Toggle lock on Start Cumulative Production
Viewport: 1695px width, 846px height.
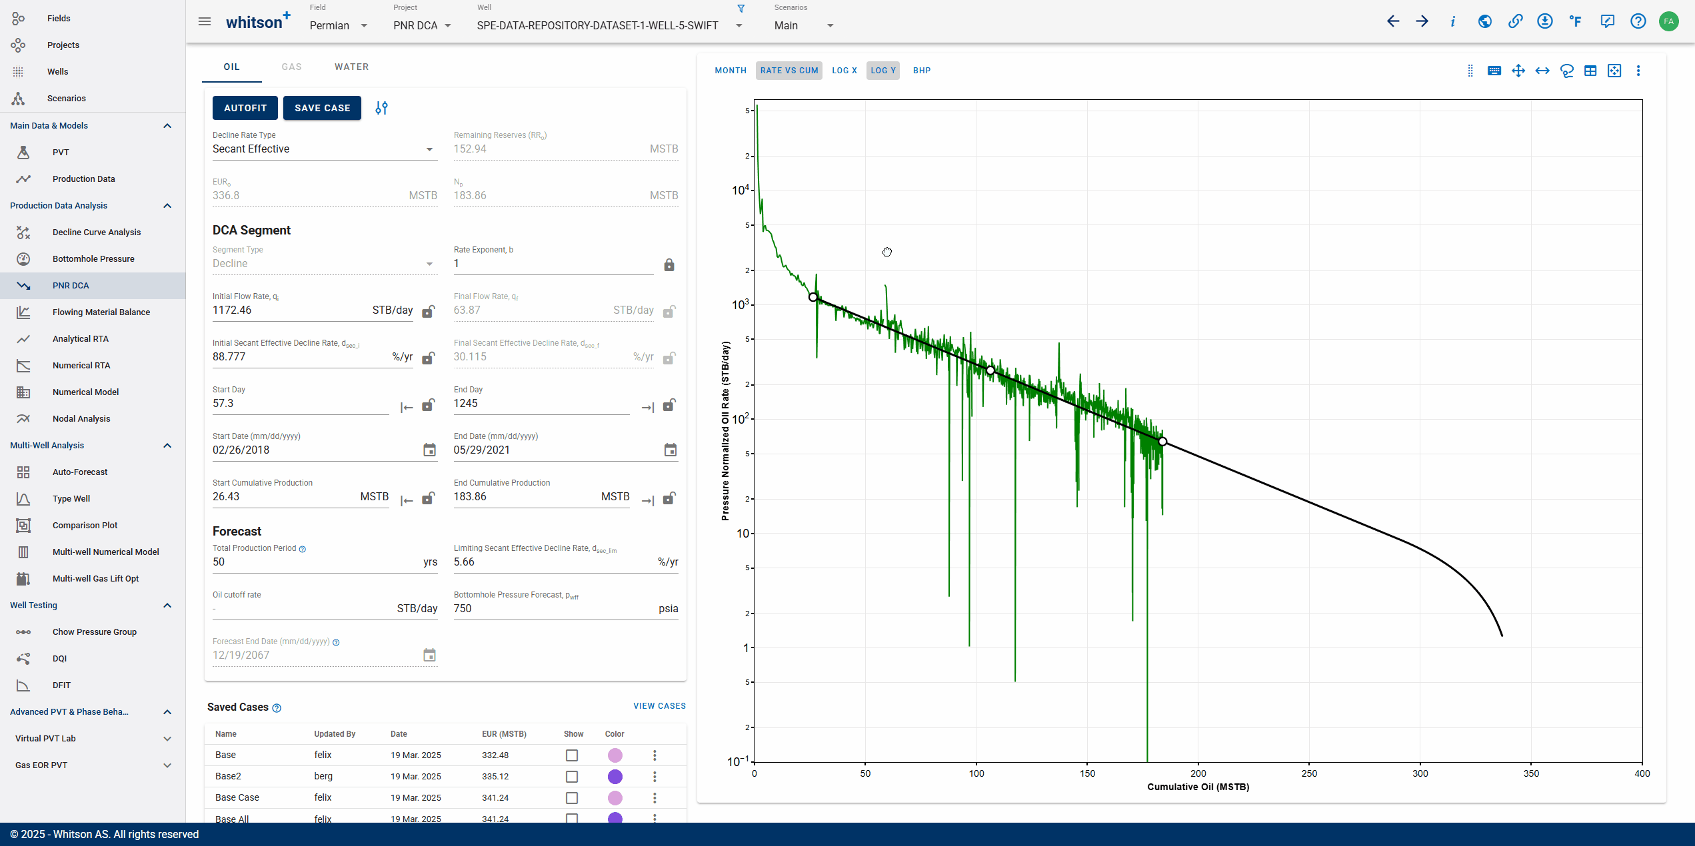(429, 498)
